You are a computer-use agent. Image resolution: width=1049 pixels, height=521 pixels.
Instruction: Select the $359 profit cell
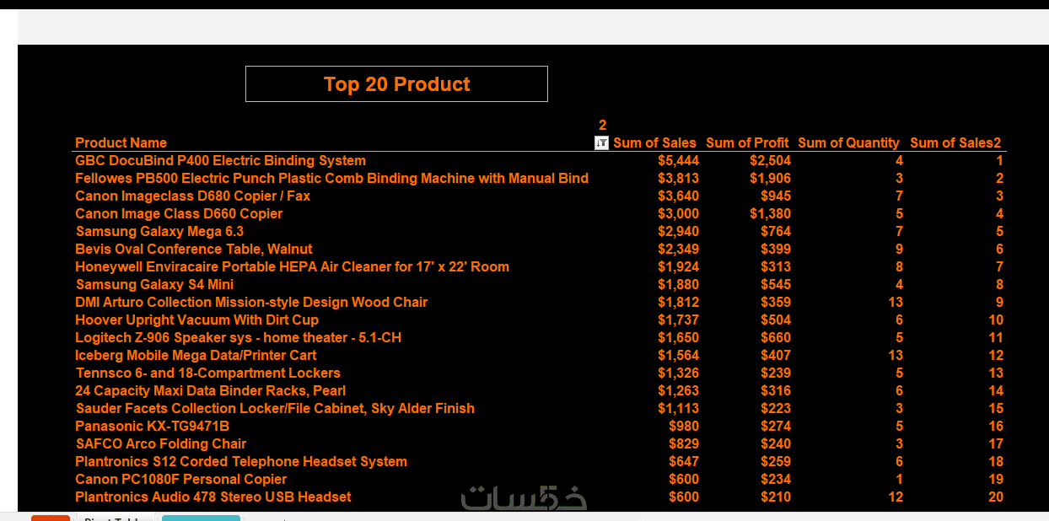point(776,303)
